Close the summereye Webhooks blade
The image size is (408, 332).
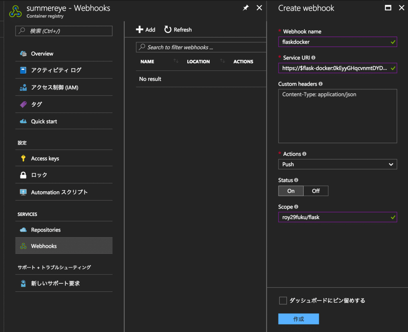click(x=259, y=8)
